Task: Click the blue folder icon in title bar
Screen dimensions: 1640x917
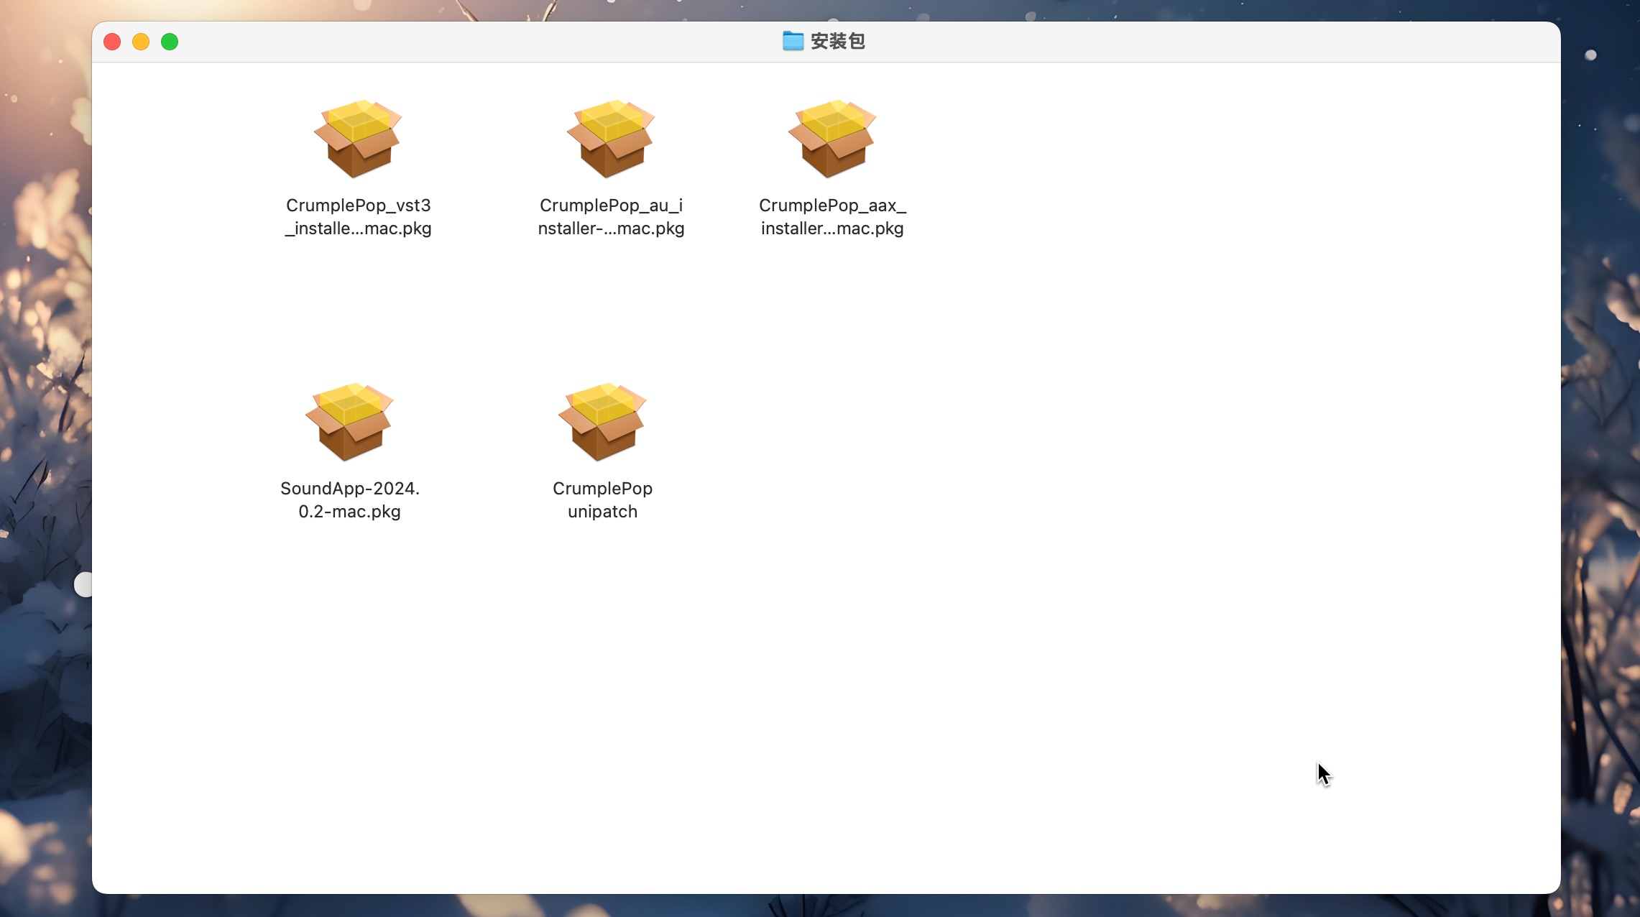Action: point(793,41)
